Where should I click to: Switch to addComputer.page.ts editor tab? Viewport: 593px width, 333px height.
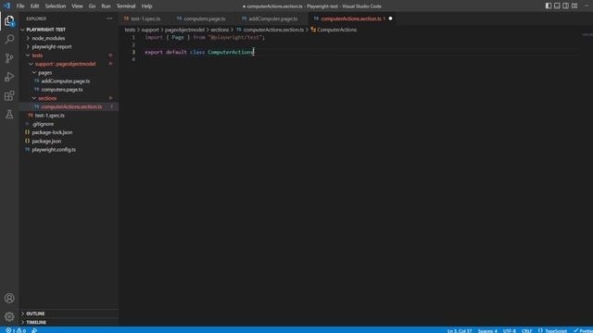(x=272, y=18)
